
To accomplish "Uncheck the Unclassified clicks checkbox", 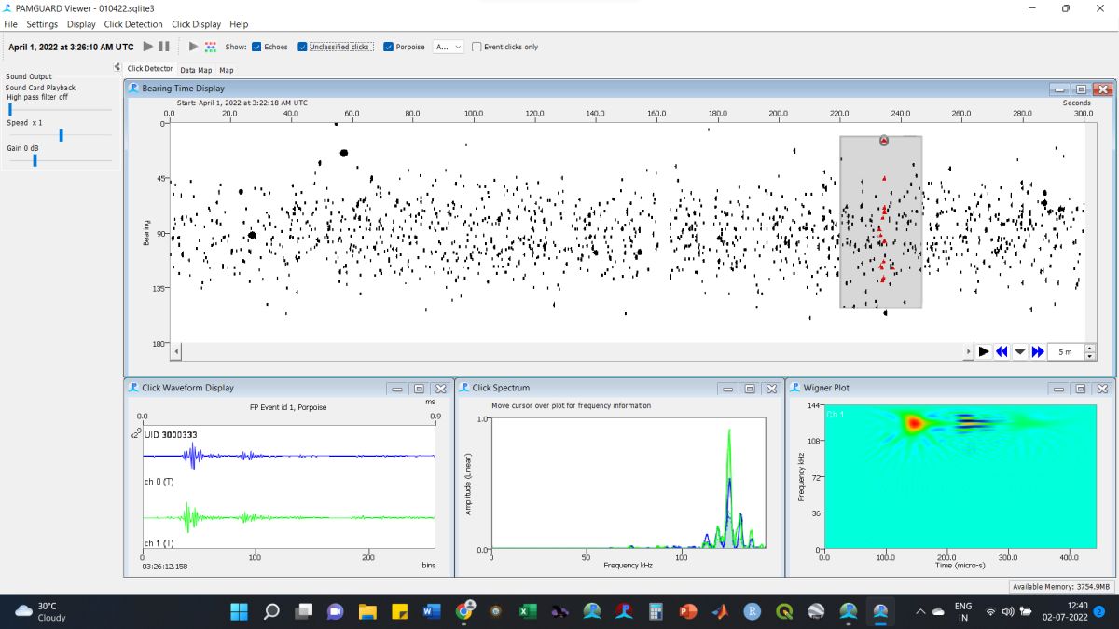I will tap(303, 47).
